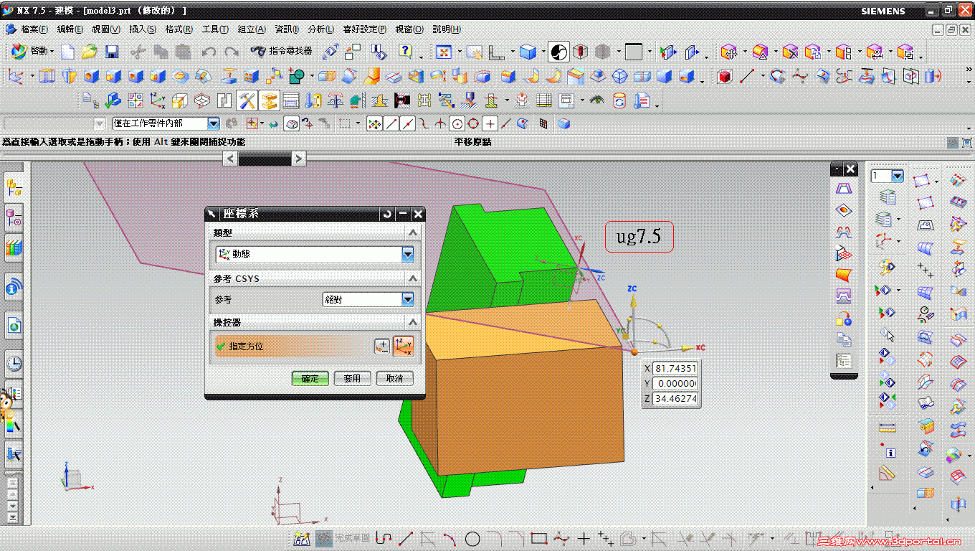Save the part with the floppy disk icon
975x551 pixels.
pyautogui.click(x=112, y=52)
